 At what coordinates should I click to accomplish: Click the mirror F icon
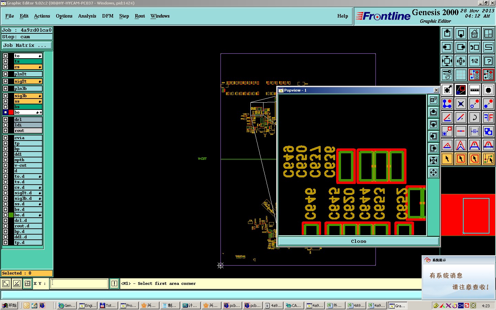click(488, 117)
